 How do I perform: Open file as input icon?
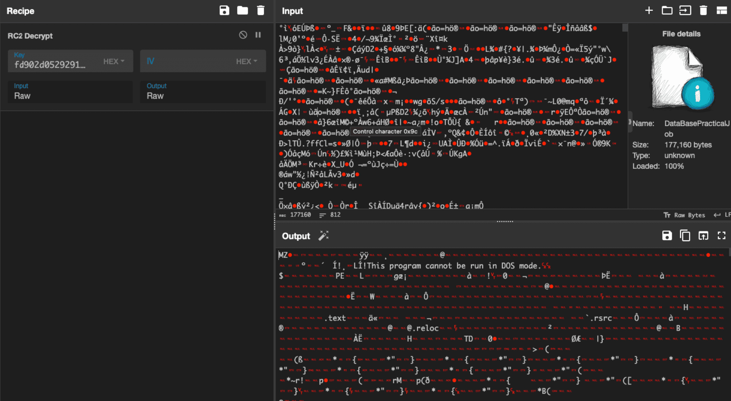(x=685, y=11)
